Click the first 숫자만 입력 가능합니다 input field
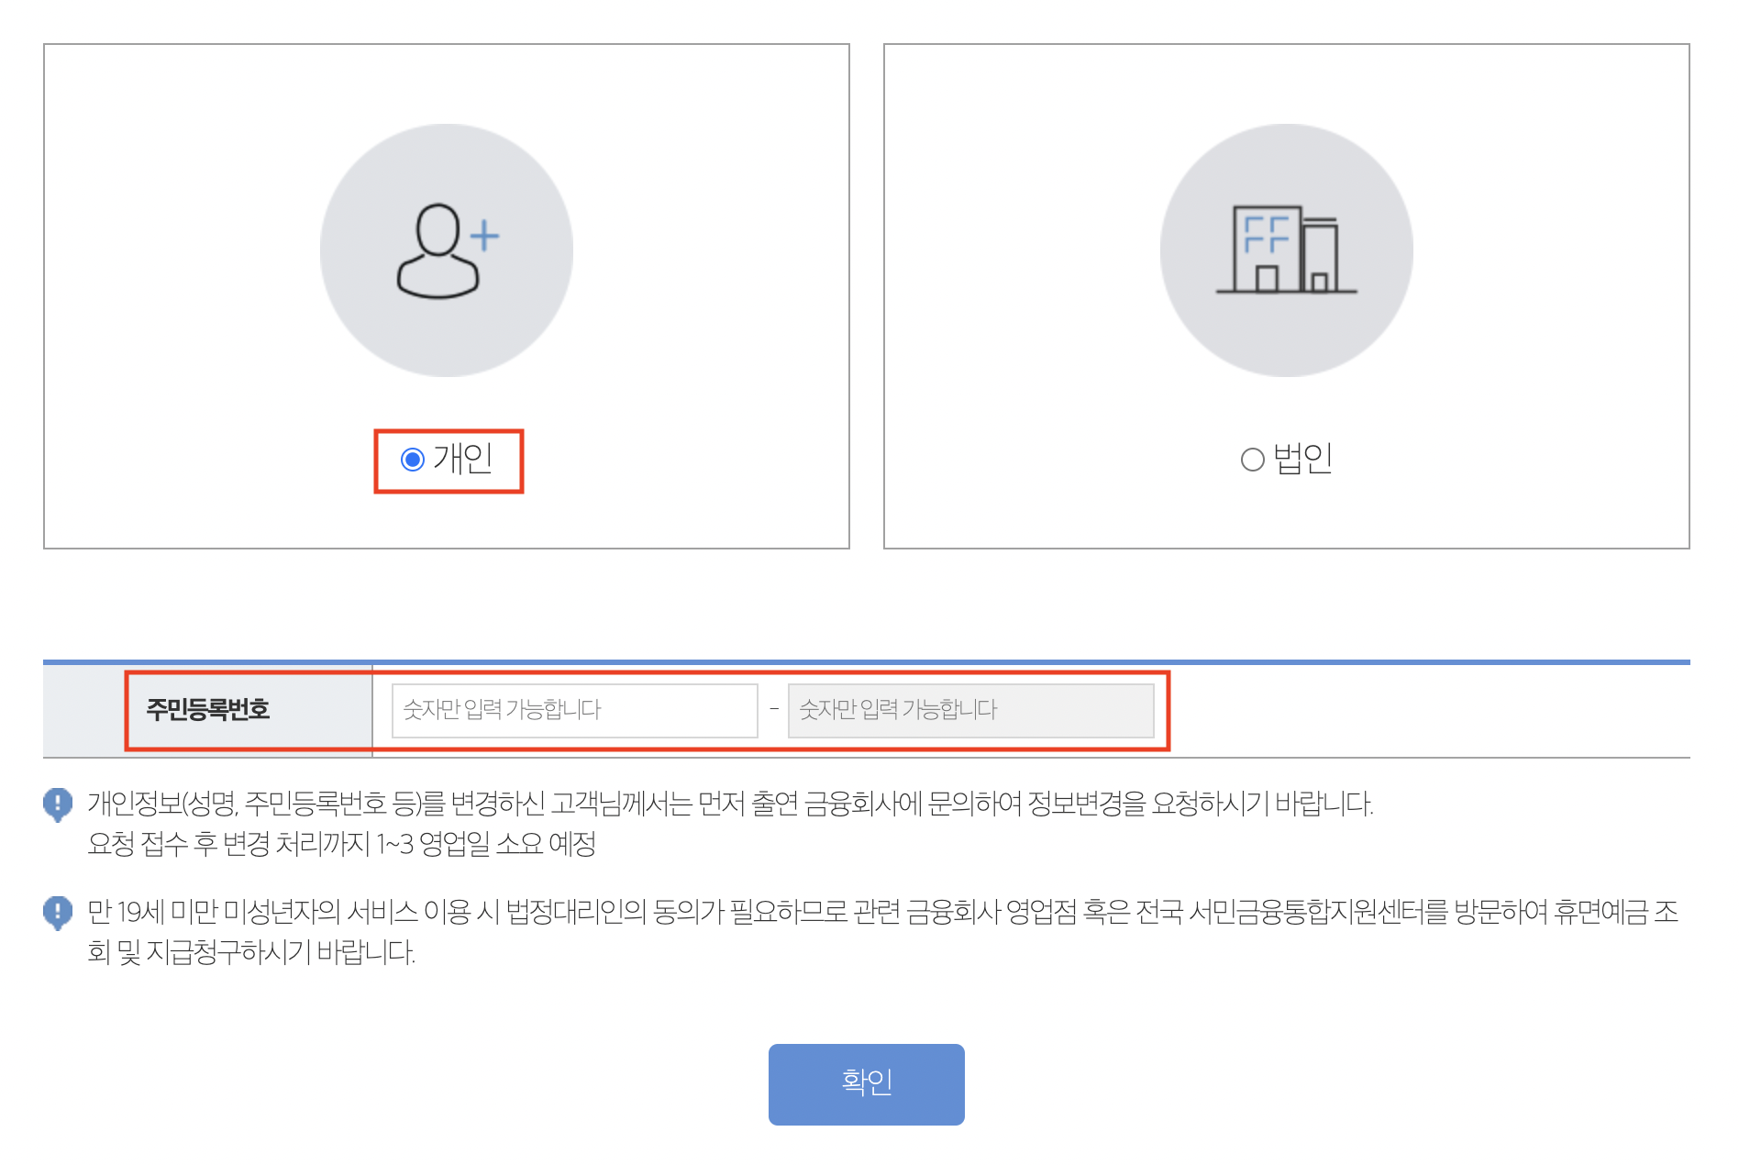 tap(574, 709)
